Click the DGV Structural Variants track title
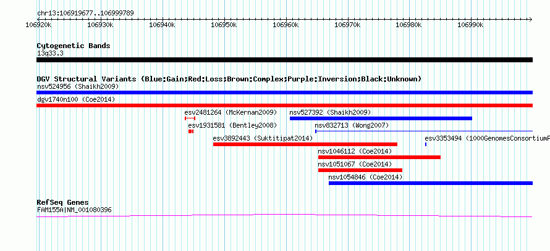The height and width of the screenshot is (251, 550). pos(229,79)
